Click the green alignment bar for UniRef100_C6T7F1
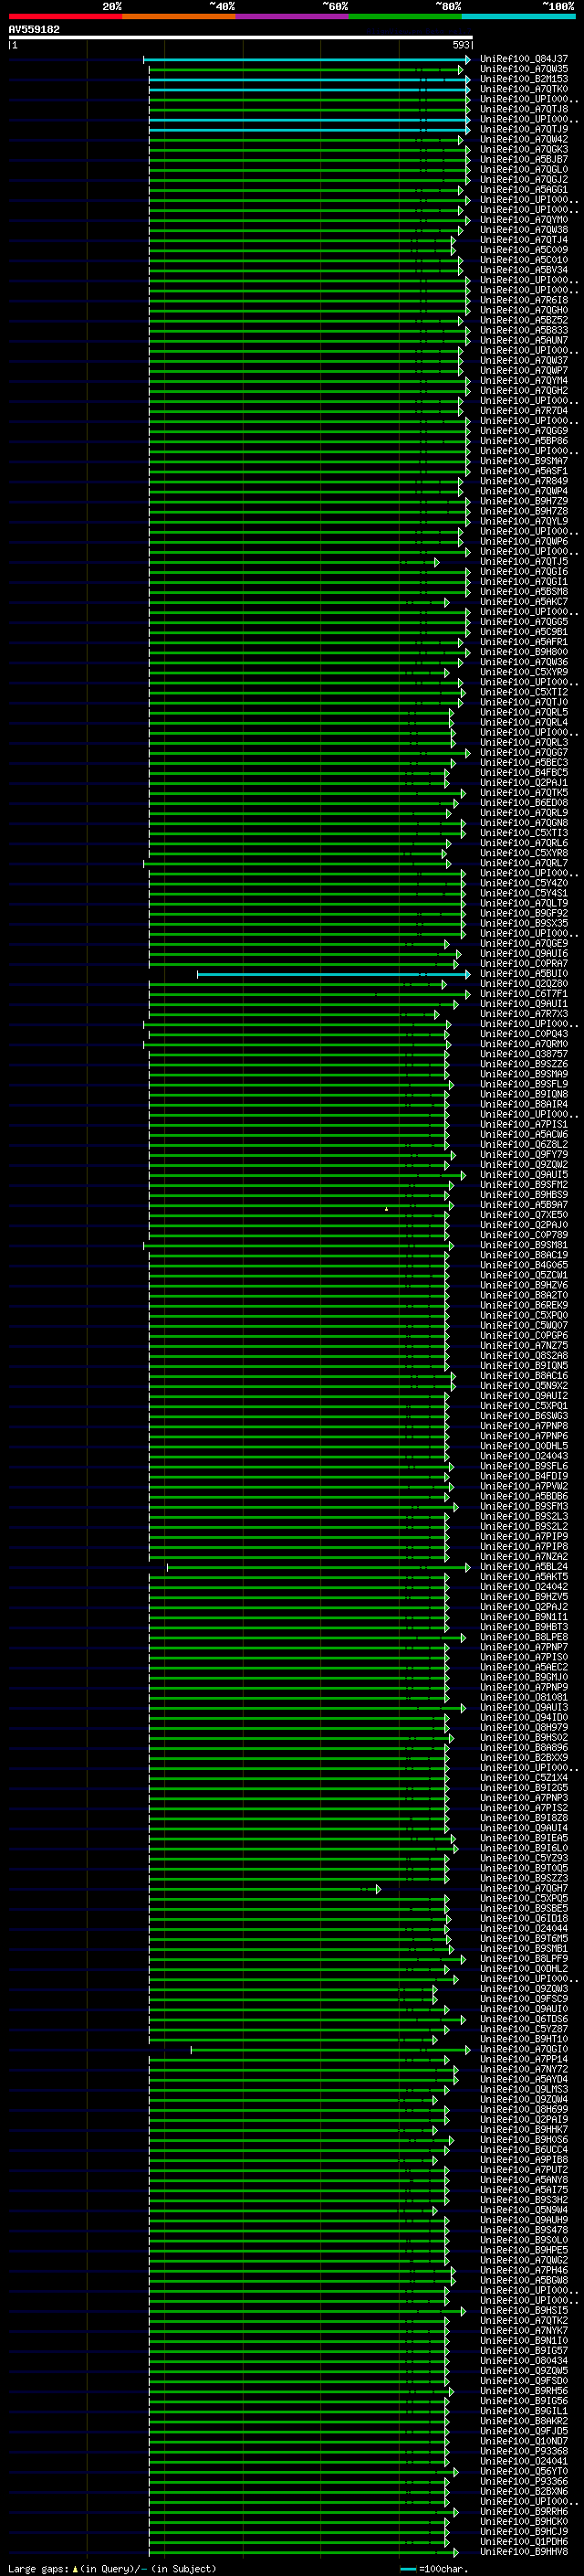The image size is (584, 2576). [309, 994]
